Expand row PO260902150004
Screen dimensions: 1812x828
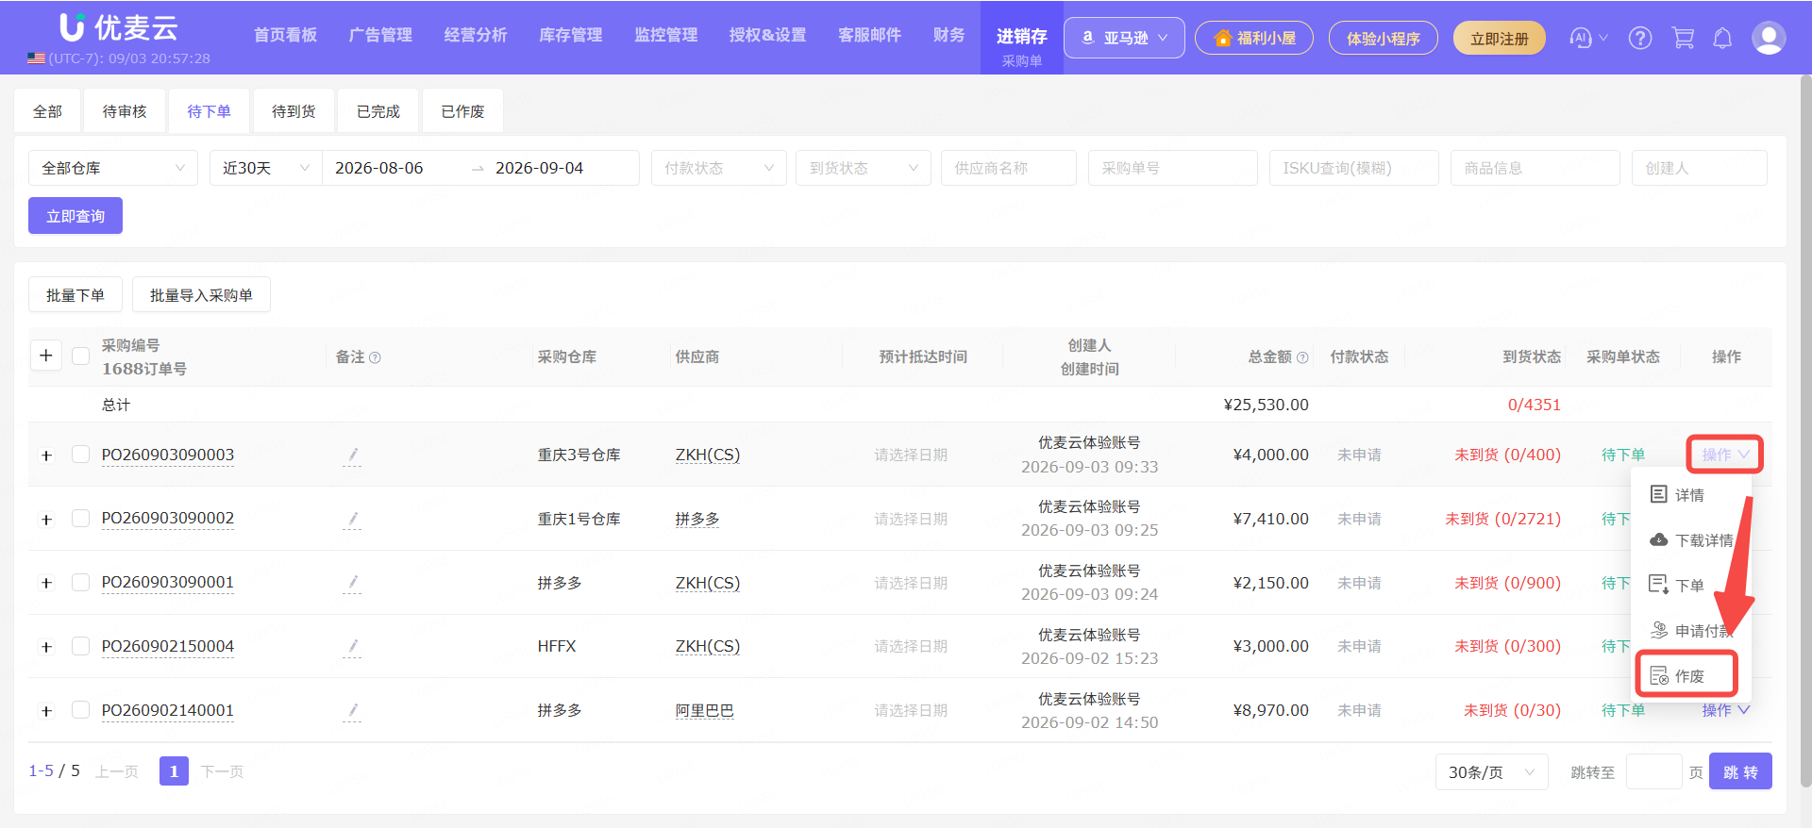tap(46, 647)
